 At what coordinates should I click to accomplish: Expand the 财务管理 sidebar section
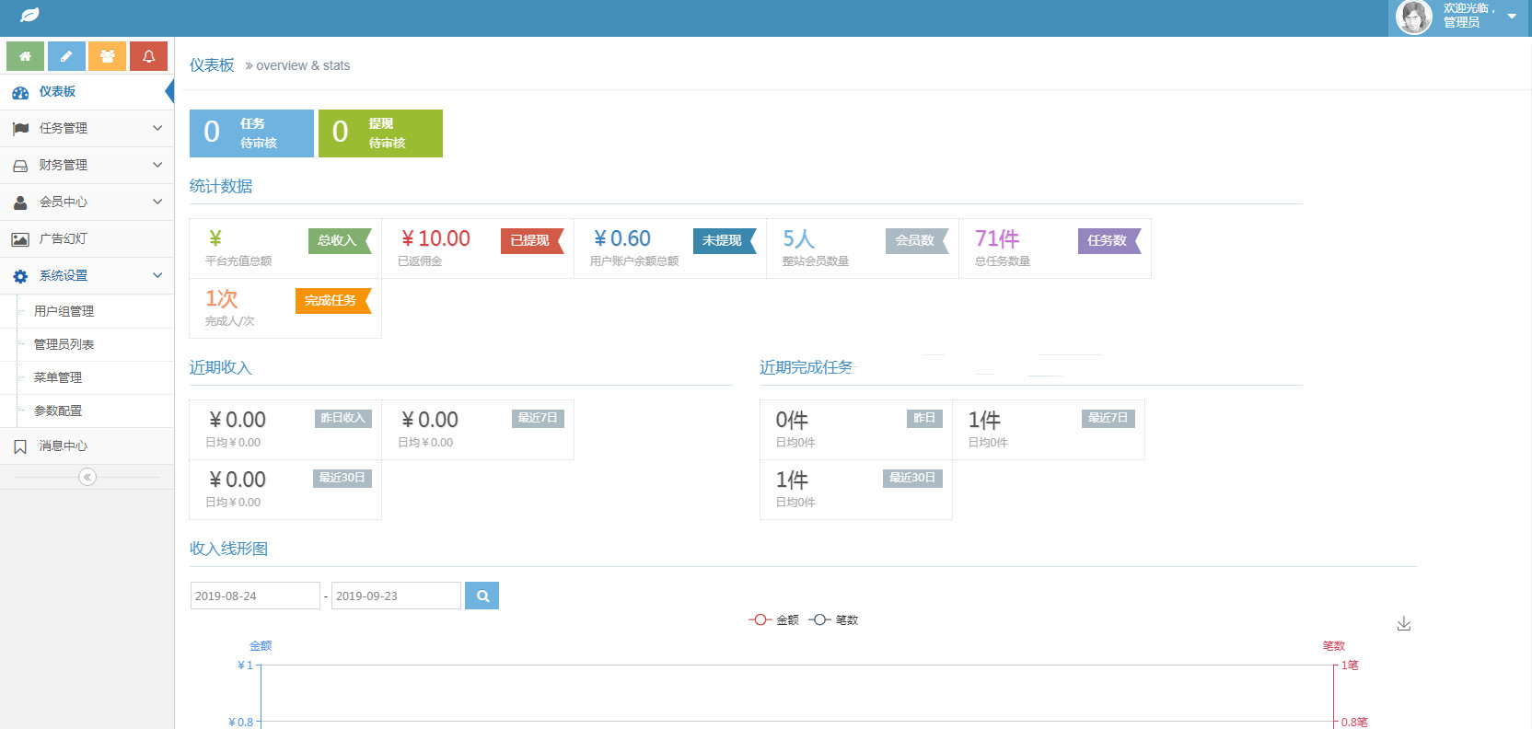click(87, 165)
